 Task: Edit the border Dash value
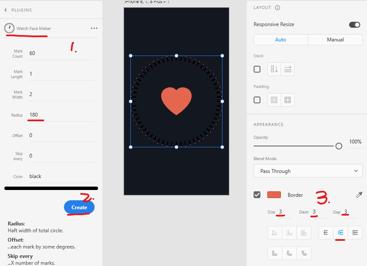[x=318, y=212]
